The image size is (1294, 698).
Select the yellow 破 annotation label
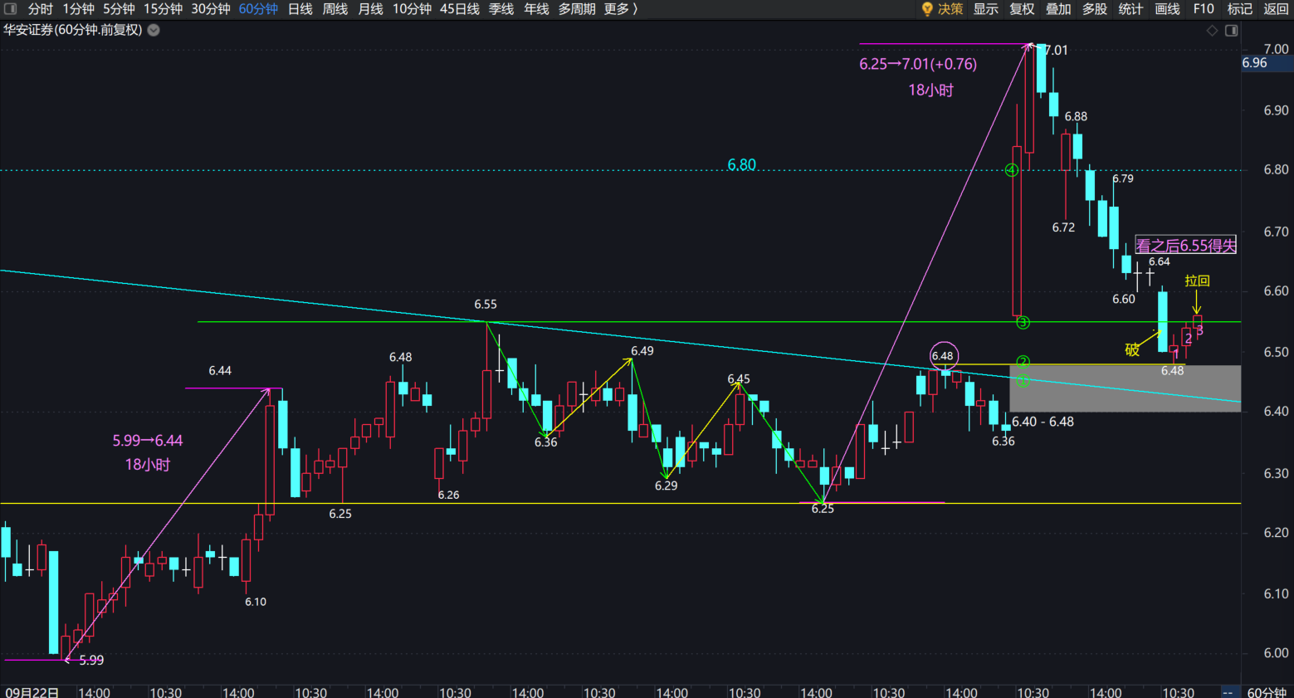coord(1132,350)
